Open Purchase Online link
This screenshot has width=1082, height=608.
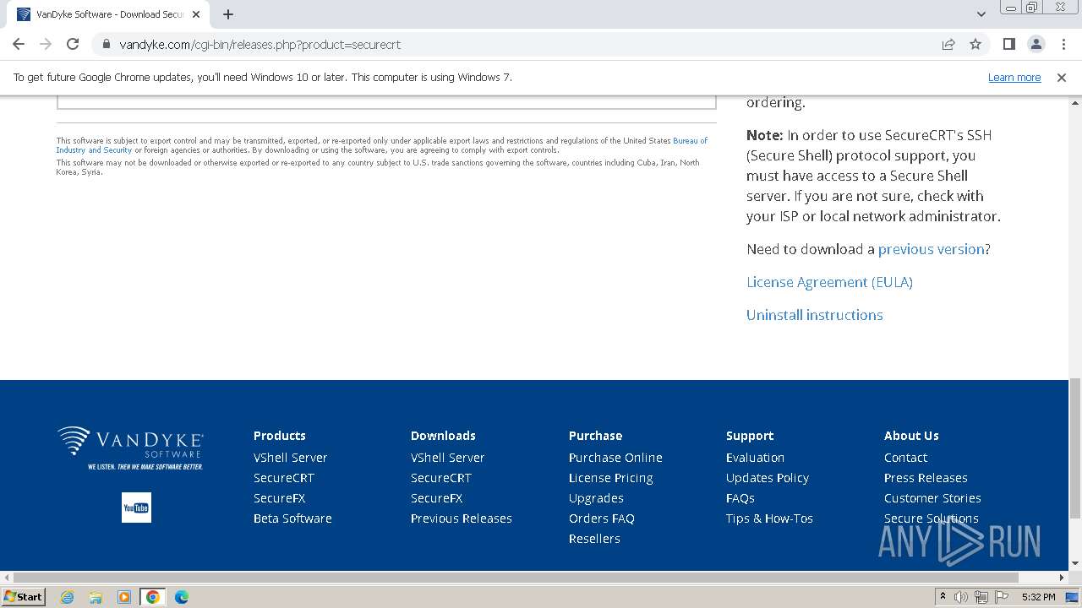point(615,458)
